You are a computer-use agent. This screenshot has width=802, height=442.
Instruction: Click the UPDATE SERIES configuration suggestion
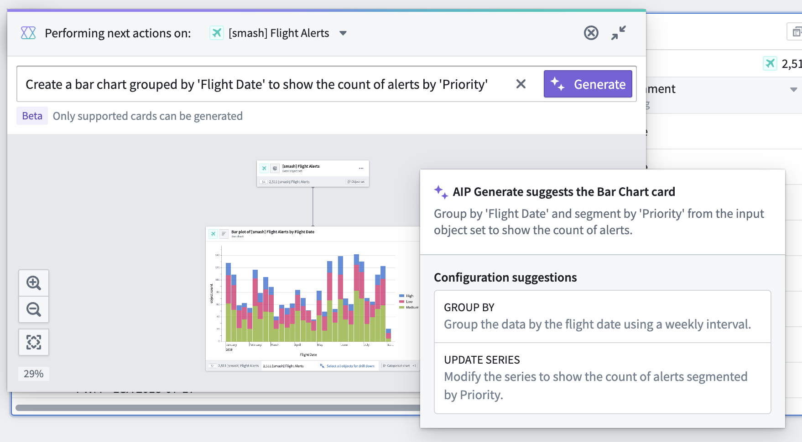tap(603, 378)
